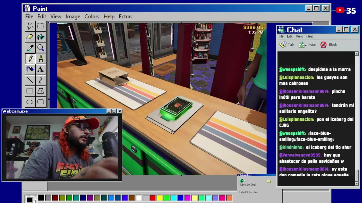Viewport: 362px width, 203px height.
Task: Click the red YouTube logo icon
Action: (340, 10)
